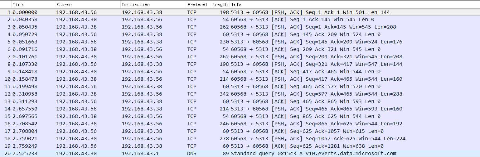Select packet 12 with Len=288

240,94
